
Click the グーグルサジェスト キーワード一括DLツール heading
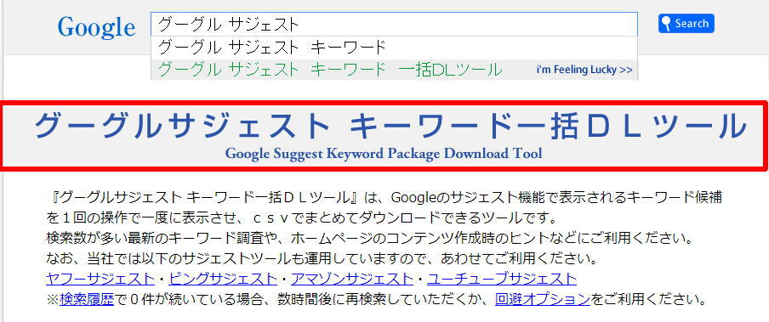390,126
